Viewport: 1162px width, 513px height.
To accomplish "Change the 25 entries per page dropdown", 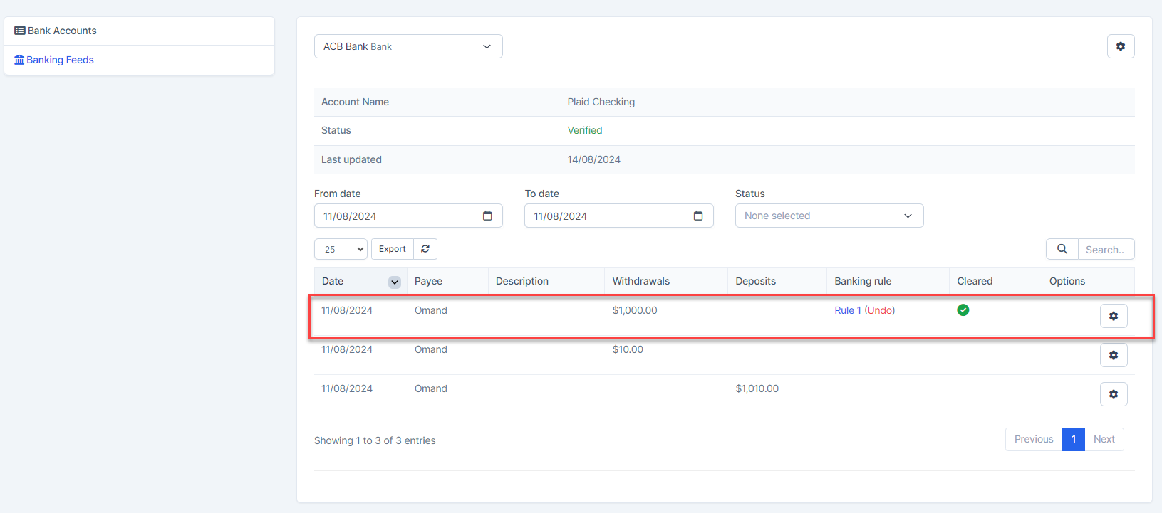I will coord(341,249).
